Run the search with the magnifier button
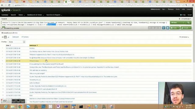Screen dimensions: 195x109 click(x=188, y=23)
